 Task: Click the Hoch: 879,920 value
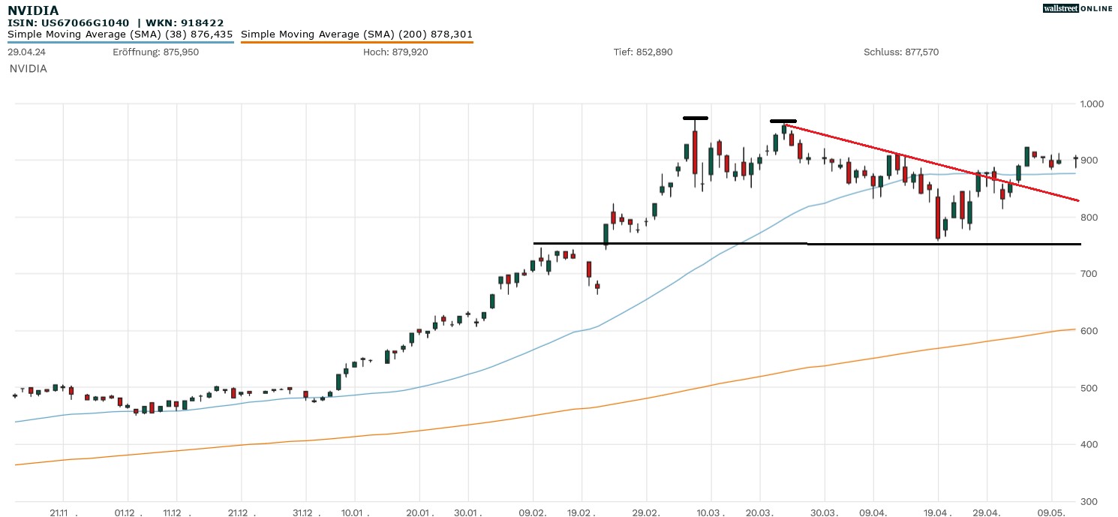pyautogui.click(x=395, y=53)
